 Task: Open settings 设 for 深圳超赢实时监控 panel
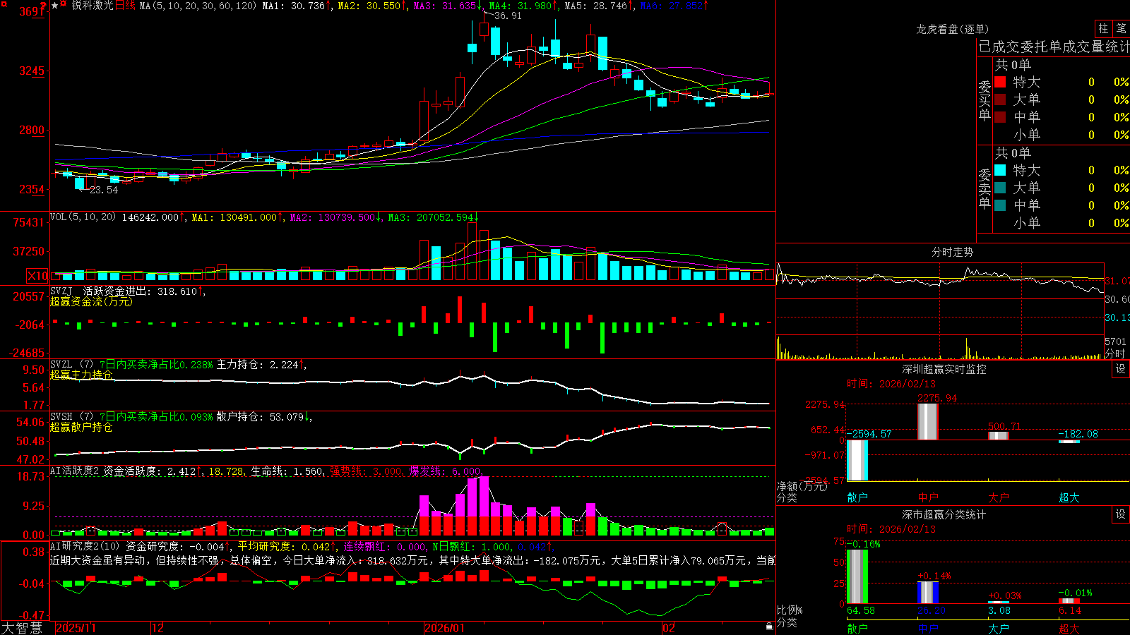tap(1121, 369)
